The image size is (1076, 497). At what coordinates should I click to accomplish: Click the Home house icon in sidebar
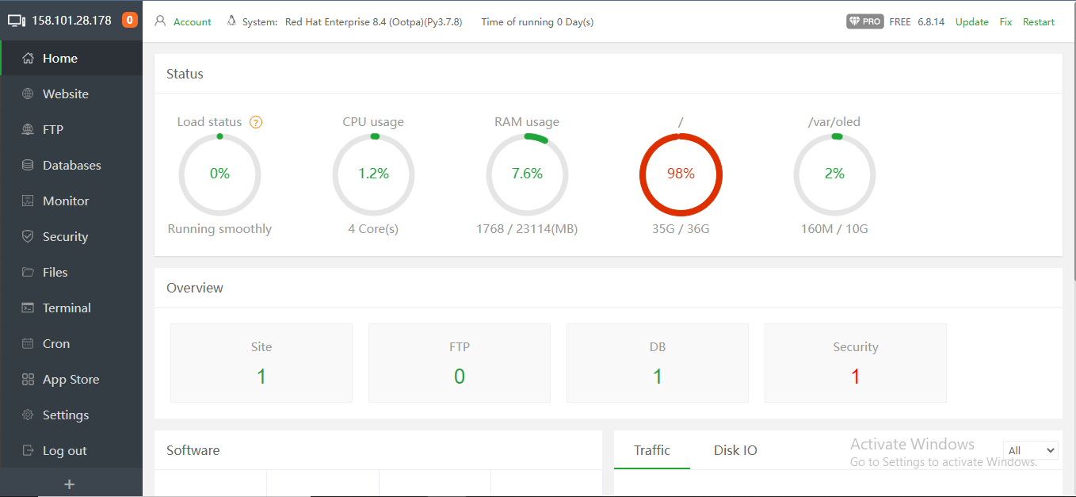coord(28,59)
